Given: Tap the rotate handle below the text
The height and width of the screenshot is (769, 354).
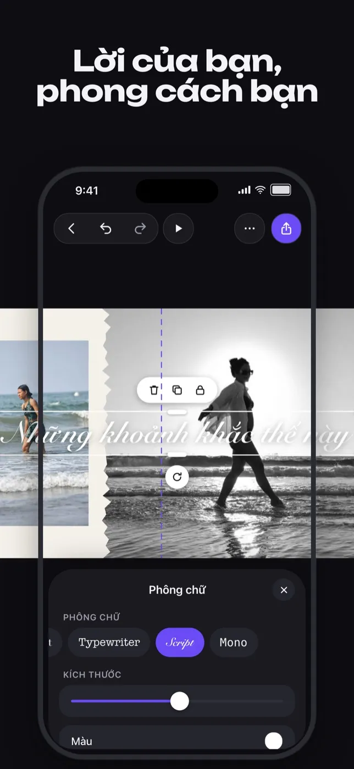Looking at the screenshot, I should pos(177,477).
